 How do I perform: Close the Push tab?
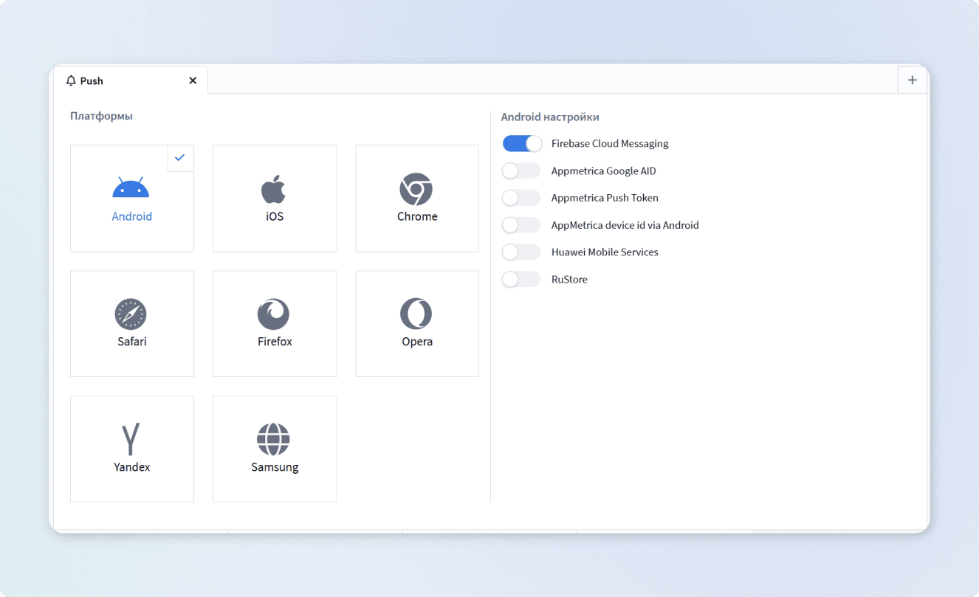point(193,80)
